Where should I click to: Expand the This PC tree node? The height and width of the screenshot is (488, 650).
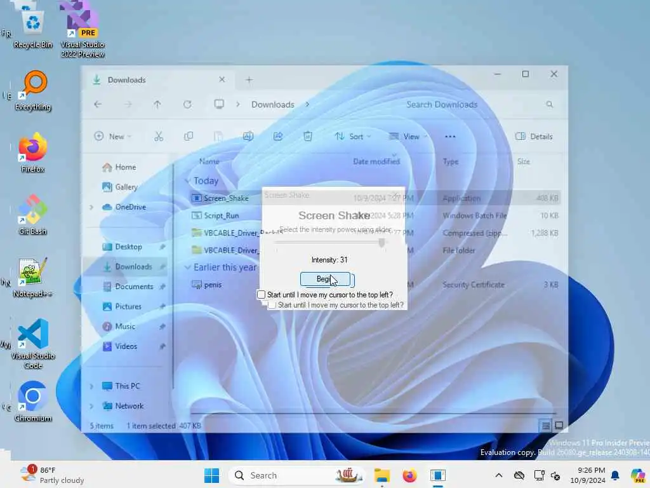[91, 386]
